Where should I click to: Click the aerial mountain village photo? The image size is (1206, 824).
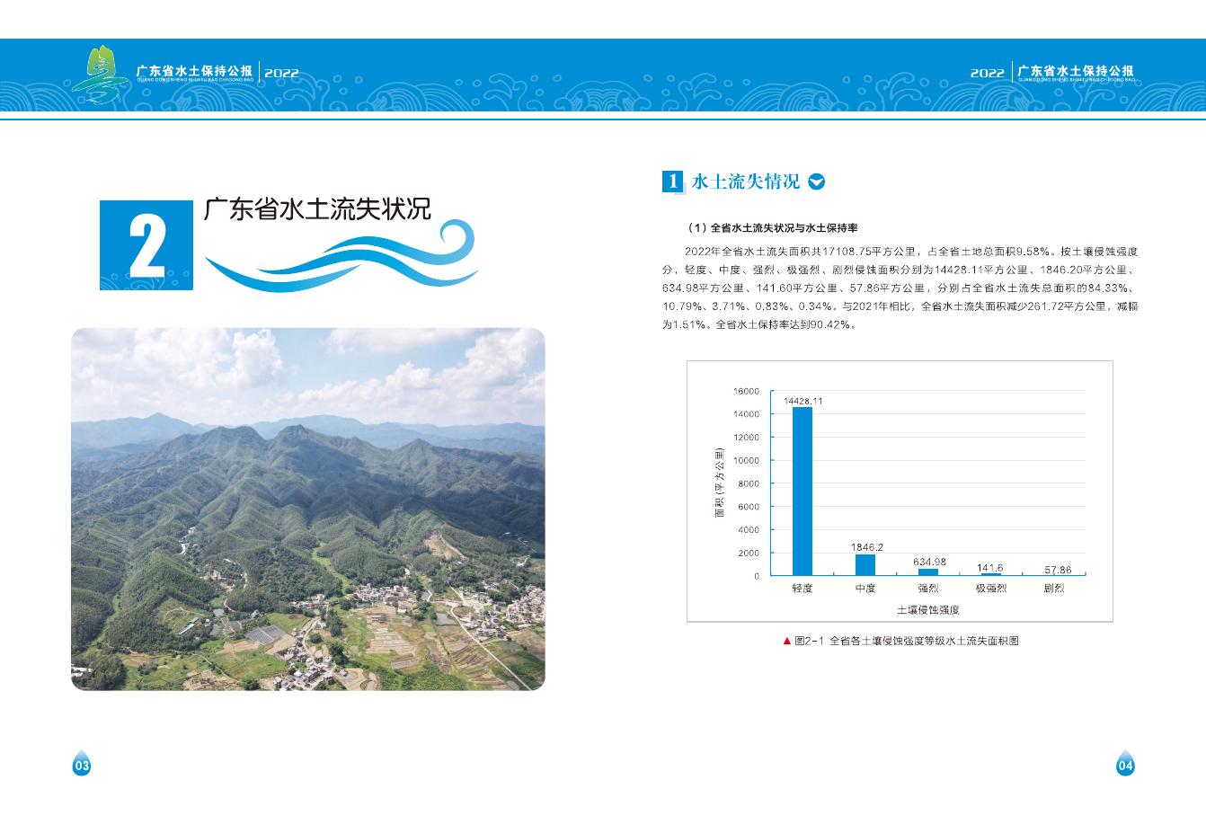307,509
